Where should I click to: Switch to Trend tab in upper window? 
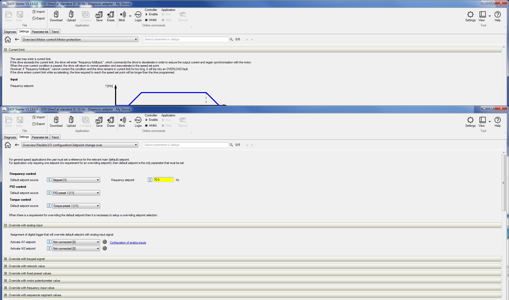tap(55, 32)
